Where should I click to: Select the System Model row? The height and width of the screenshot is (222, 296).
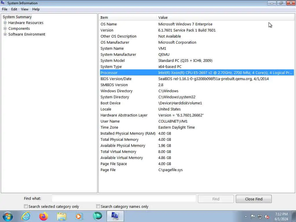click(x=197, y=61)
